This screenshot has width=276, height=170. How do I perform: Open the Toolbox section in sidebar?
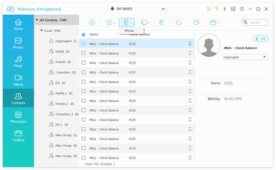[x=18, y=136]
